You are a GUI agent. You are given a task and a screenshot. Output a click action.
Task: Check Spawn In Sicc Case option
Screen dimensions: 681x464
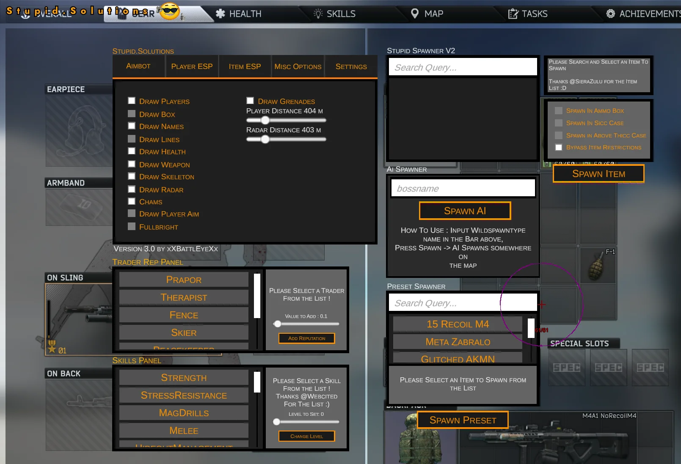point(559,123)
